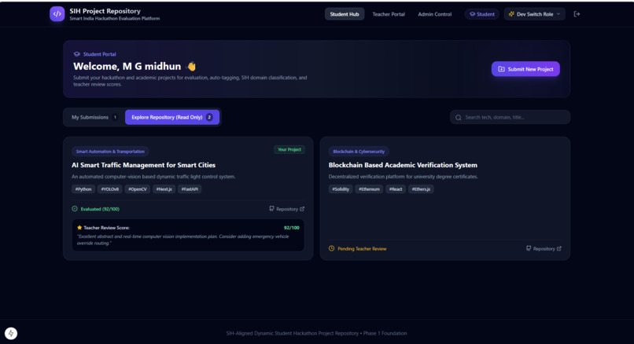Viewport: 634px width, 344px height.
Task: Click Blockchain Based Academic Verification System title
Action: tap(403, 165)
